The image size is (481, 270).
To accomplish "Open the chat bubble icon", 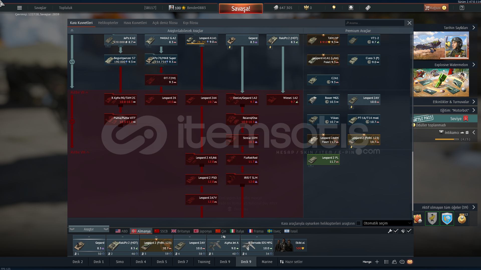I will pos(402,262).
